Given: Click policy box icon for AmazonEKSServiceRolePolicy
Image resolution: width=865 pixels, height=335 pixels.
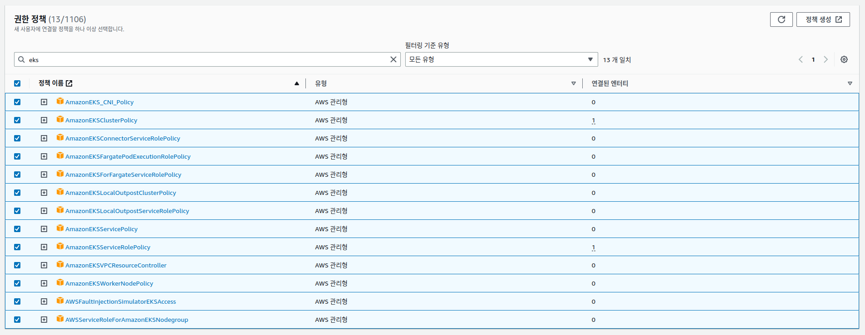Looking at the screenshot, I should (x=60, y=246).
